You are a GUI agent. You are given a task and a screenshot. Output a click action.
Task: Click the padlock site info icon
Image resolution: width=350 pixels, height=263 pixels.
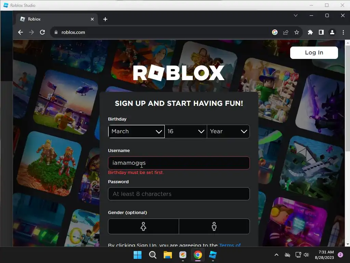coord(56,32)
